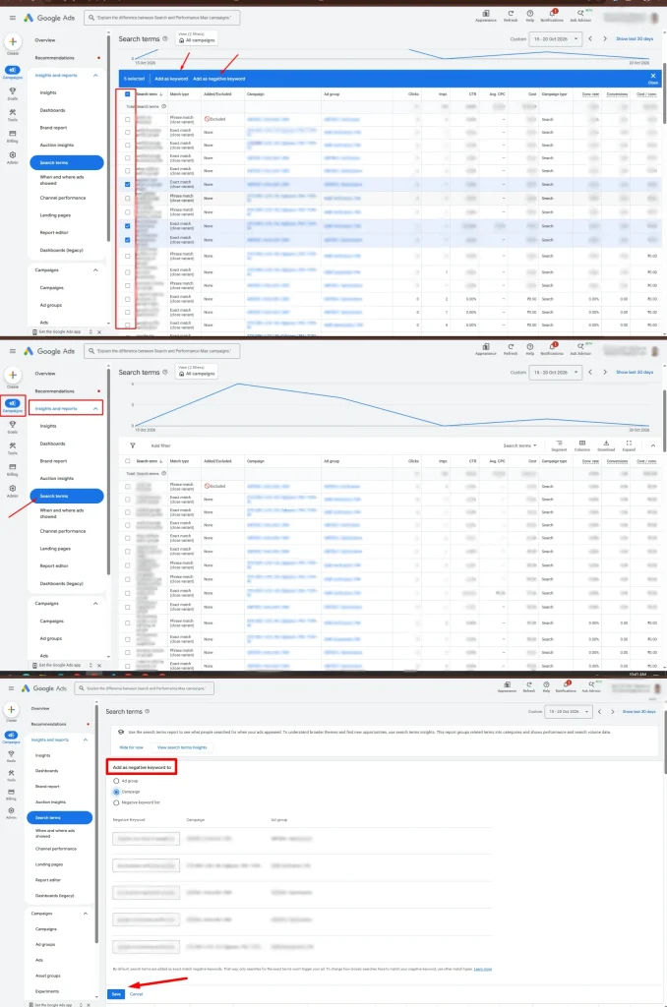Open Landing pages in bottom screenshot sidebar
The height and width of the screenshot is (1007, 667).
(49, 864)
